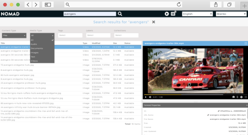Click the highlighted avengers-endgame-trailer row
Screen dimensions: 248x135
click(x=71, y=47)
